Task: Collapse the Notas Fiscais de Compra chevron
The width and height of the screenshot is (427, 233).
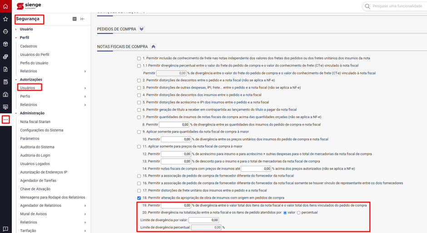Action: [154, 46]
